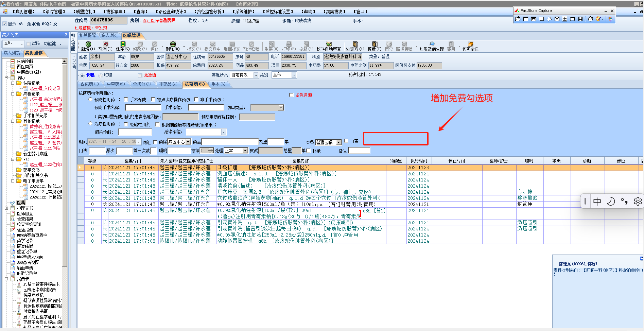Click the 保存(S) save icon
This screenshot has height=331, width=644.
click(123, 44)
